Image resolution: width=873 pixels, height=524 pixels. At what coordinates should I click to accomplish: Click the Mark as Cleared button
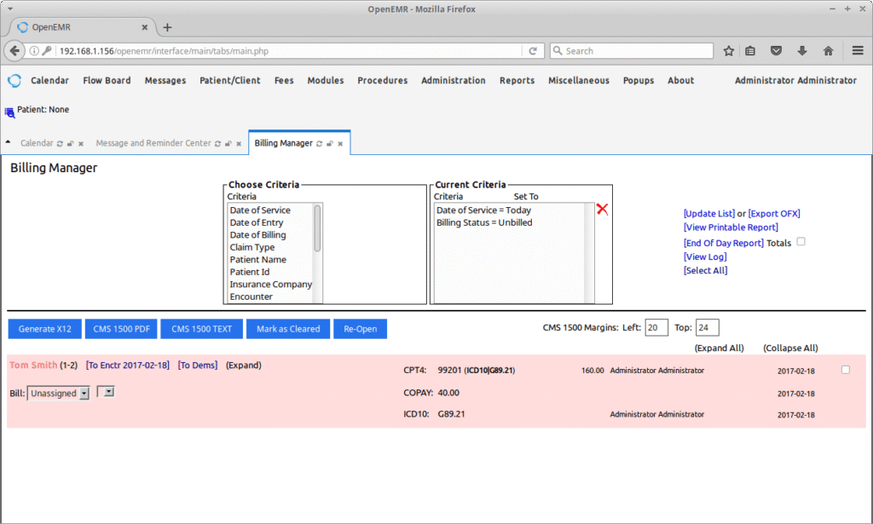pos(288,329)
